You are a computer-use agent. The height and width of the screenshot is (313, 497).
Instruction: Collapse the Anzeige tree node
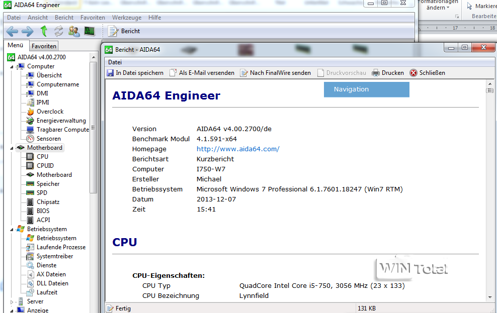(12, 311)
